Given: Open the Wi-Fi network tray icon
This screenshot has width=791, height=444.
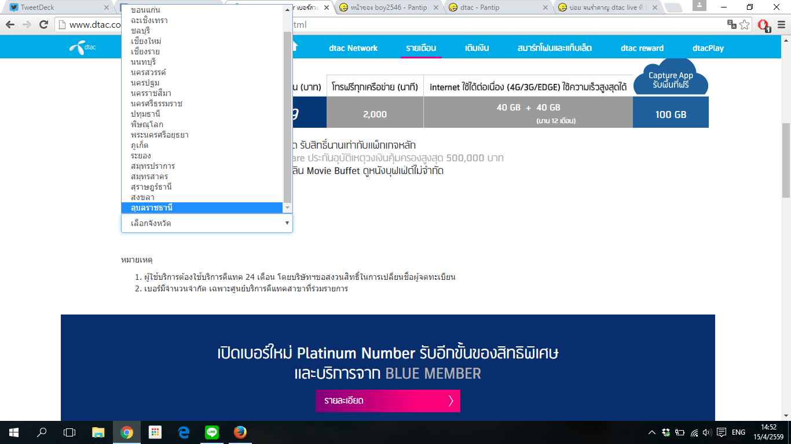Looking at the screenshot, I should pos(694,432).
